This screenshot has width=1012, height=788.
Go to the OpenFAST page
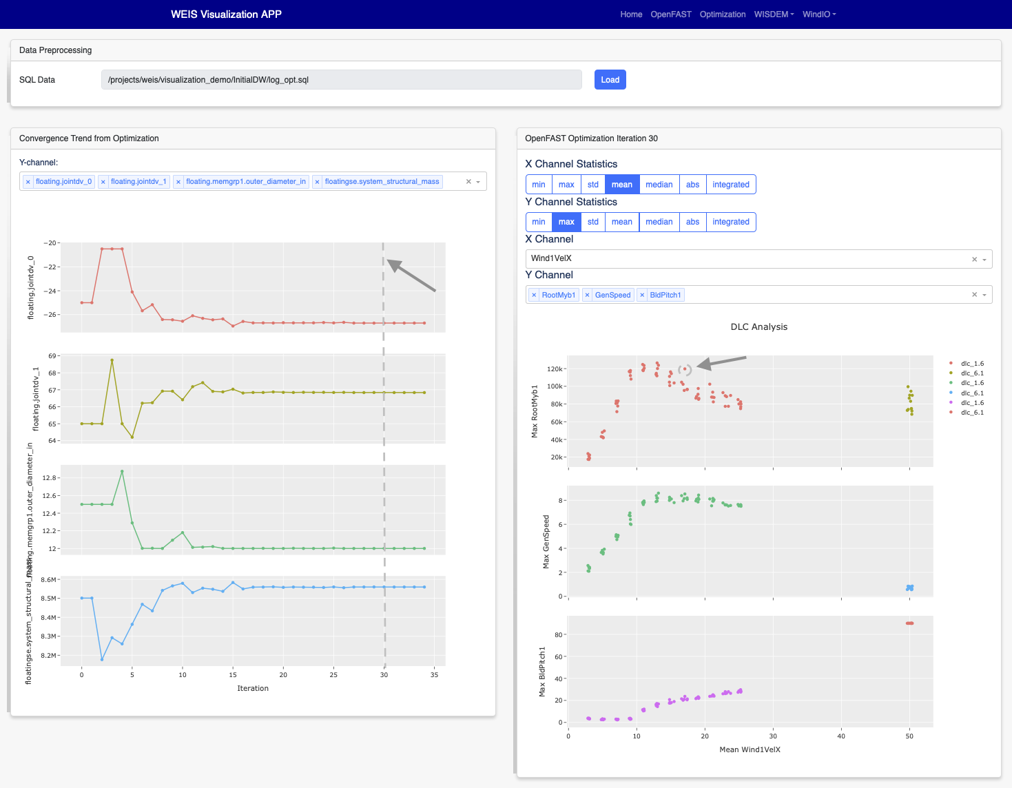coord(671,14)
